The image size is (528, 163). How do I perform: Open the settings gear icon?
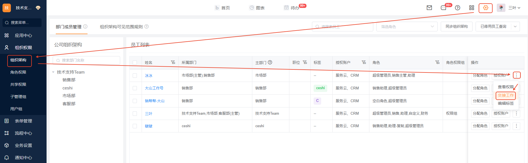pyautogui.click(x=486, y=8)
